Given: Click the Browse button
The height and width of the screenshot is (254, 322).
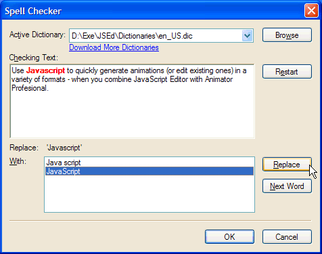Looking at the screenshot, I should coord(287,35).
